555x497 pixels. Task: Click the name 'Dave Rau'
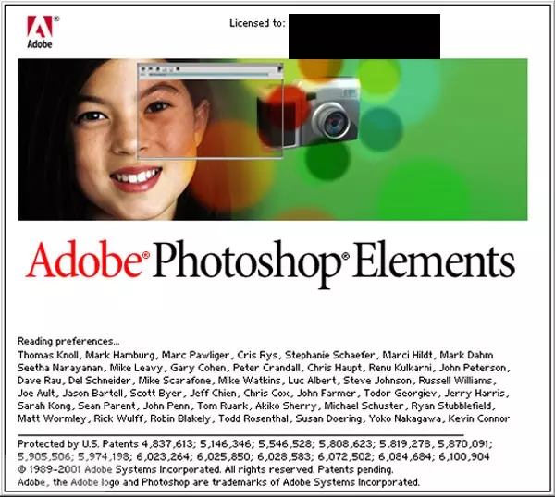point(39,381)
